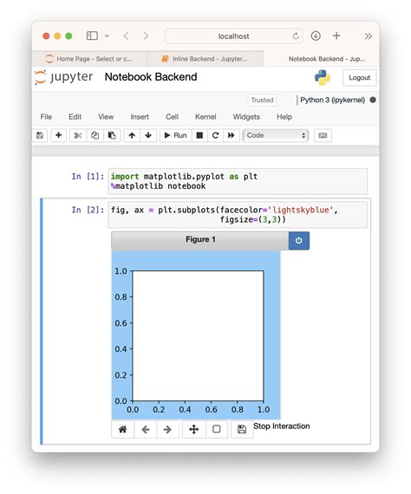
Task: Show Safari downloads icon
Action: click(316, 36)
